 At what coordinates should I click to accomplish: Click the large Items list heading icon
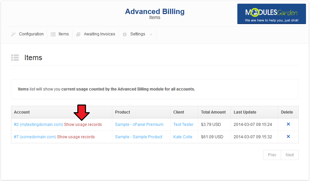click(x=15, y=58)
